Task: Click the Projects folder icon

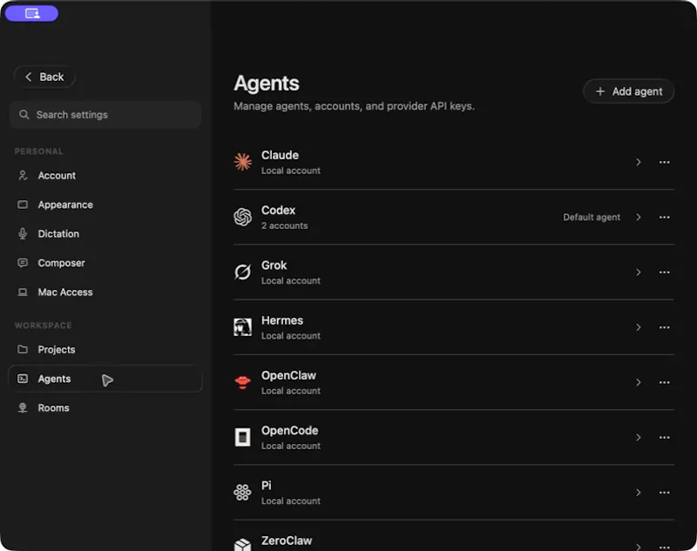Action: [x=23, y=349]
